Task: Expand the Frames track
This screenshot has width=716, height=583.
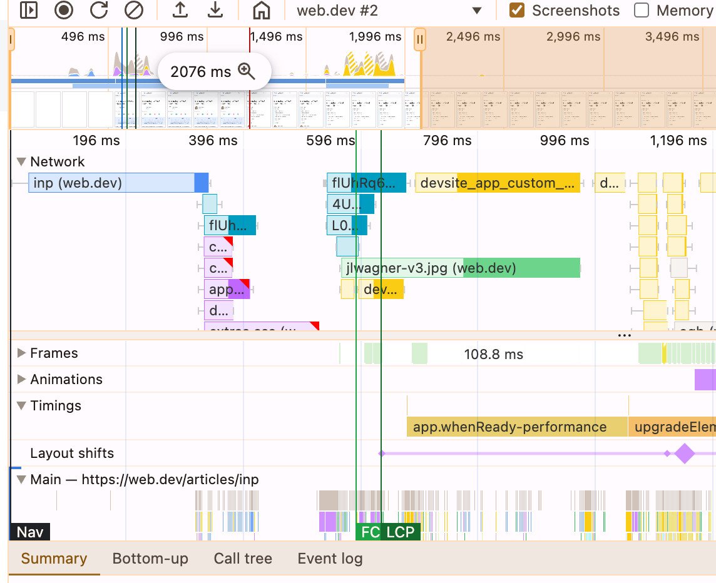Action: [x=21, y=353]
